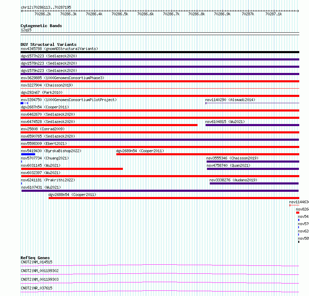This screenshot has width=309, height=296.
Task: Click the 70286.2k ruler tick label
Action: click(43, 14)
